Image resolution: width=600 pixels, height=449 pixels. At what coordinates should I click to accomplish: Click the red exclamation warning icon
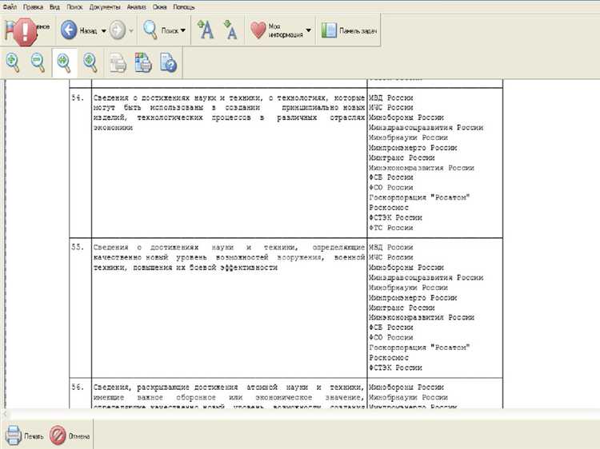pos(26,30)
